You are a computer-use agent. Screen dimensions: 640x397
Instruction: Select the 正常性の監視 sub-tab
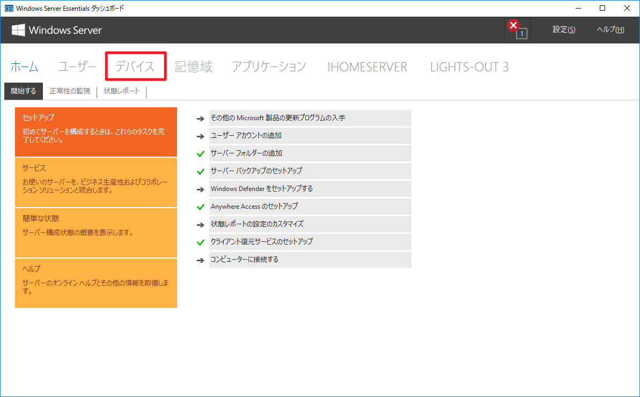tap(70, 91)
